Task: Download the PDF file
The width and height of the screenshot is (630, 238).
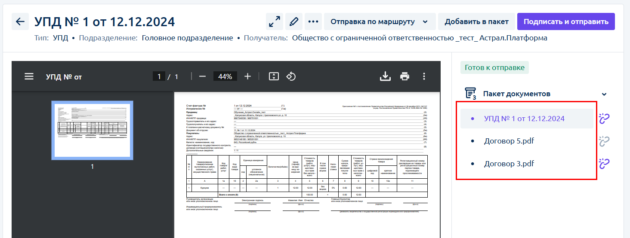Action: coord(385,76)
